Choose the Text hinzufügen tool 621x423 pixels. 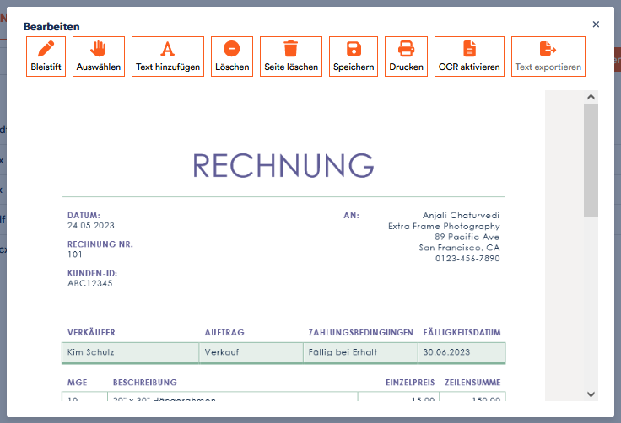coord(168,56)
